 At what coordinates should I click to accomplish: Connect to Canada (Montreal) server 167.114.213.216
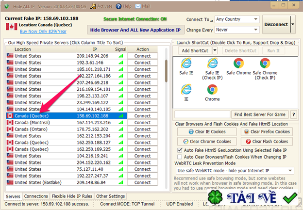click(143, 123)
